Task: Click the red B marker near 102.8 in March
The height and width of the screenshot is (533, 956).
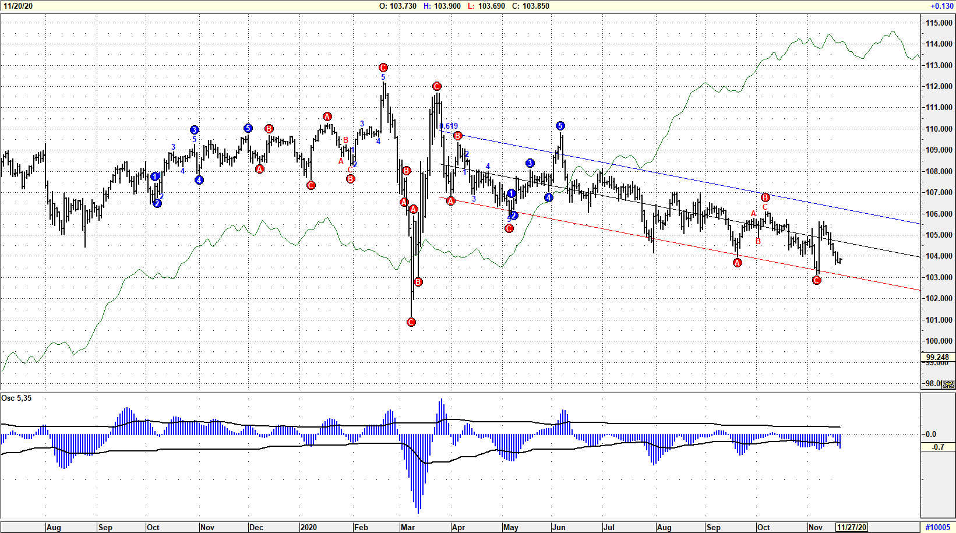Action: (x=418, y=282)
